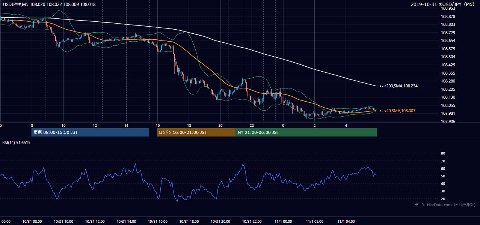
Task: Click time label 11/1 00:00
Action: click(x=283, y=222)
